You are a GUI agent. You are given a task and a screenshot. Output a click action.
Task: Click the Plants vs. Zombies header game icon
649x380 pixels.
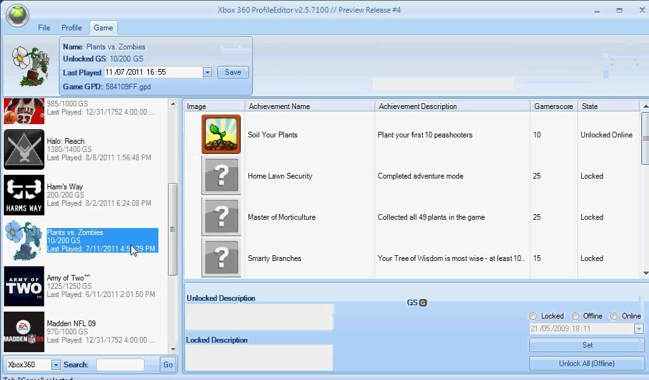click(30, 66)
